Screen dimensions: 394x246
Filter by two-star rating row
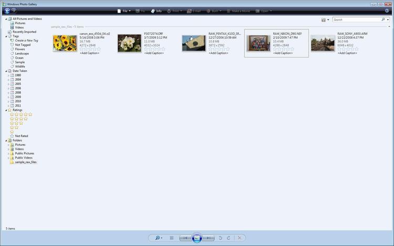click(14, 127)
